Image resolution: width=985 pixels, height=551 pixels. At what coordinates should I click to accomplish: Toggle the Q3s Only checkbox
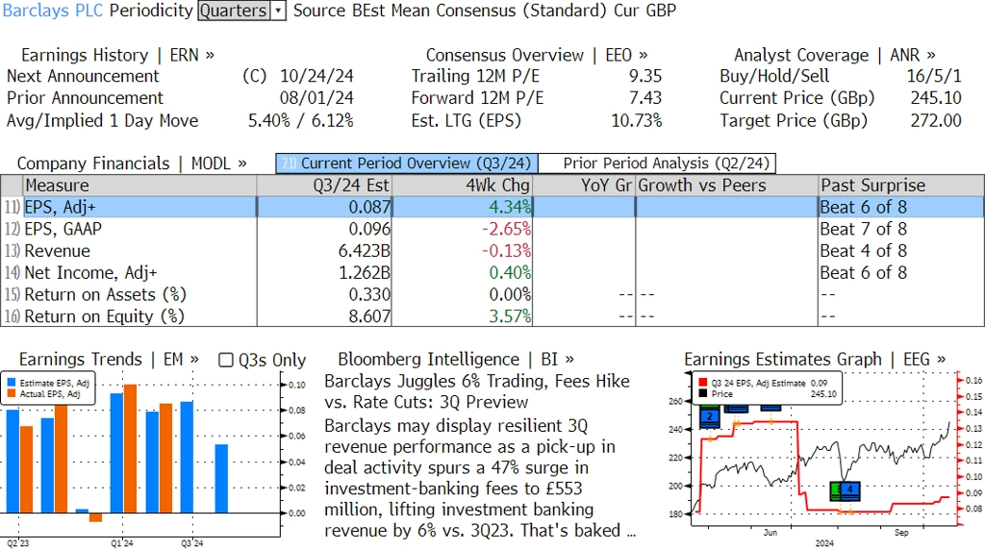point(225,360)
